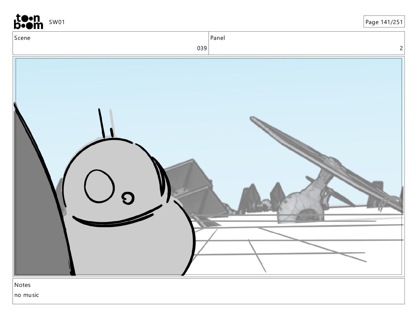This screenshot has height=323, width=418.
Task: Click the Scene label
Action: [x=22, y=38]
